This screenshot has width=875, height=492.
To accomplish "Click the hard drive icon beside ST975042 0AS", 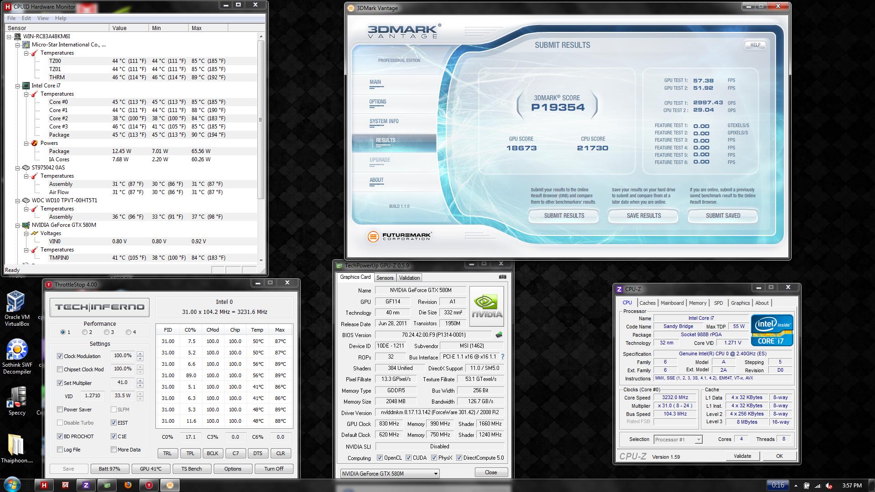I will 26,168.
